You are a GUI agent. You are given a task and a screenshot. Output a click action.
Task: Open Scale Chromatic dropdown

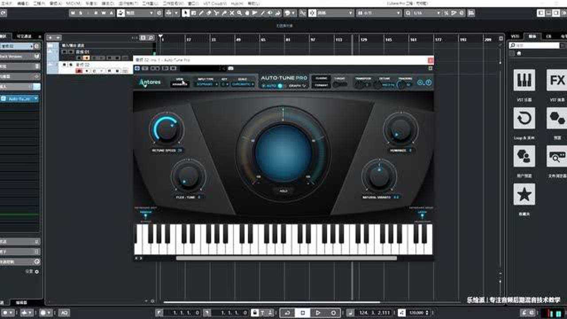click(x=243, y=84)
